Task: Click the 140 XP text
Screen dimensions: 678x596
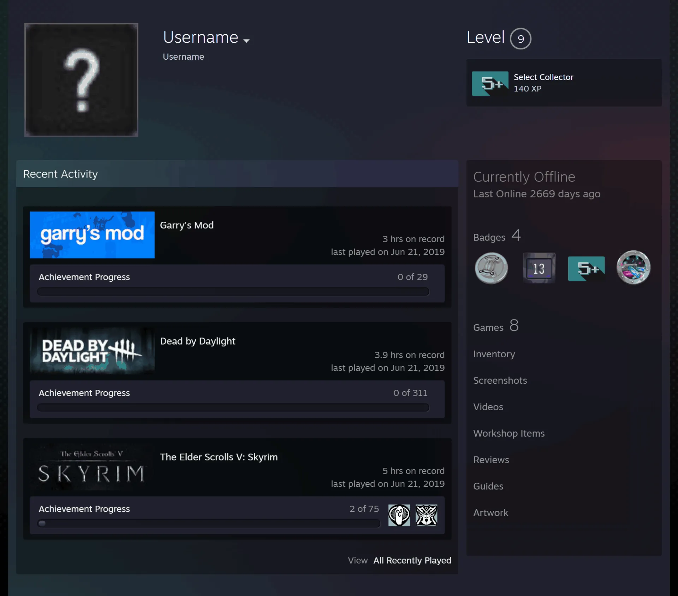Action: pyautogui.click(x=527, y=89)
